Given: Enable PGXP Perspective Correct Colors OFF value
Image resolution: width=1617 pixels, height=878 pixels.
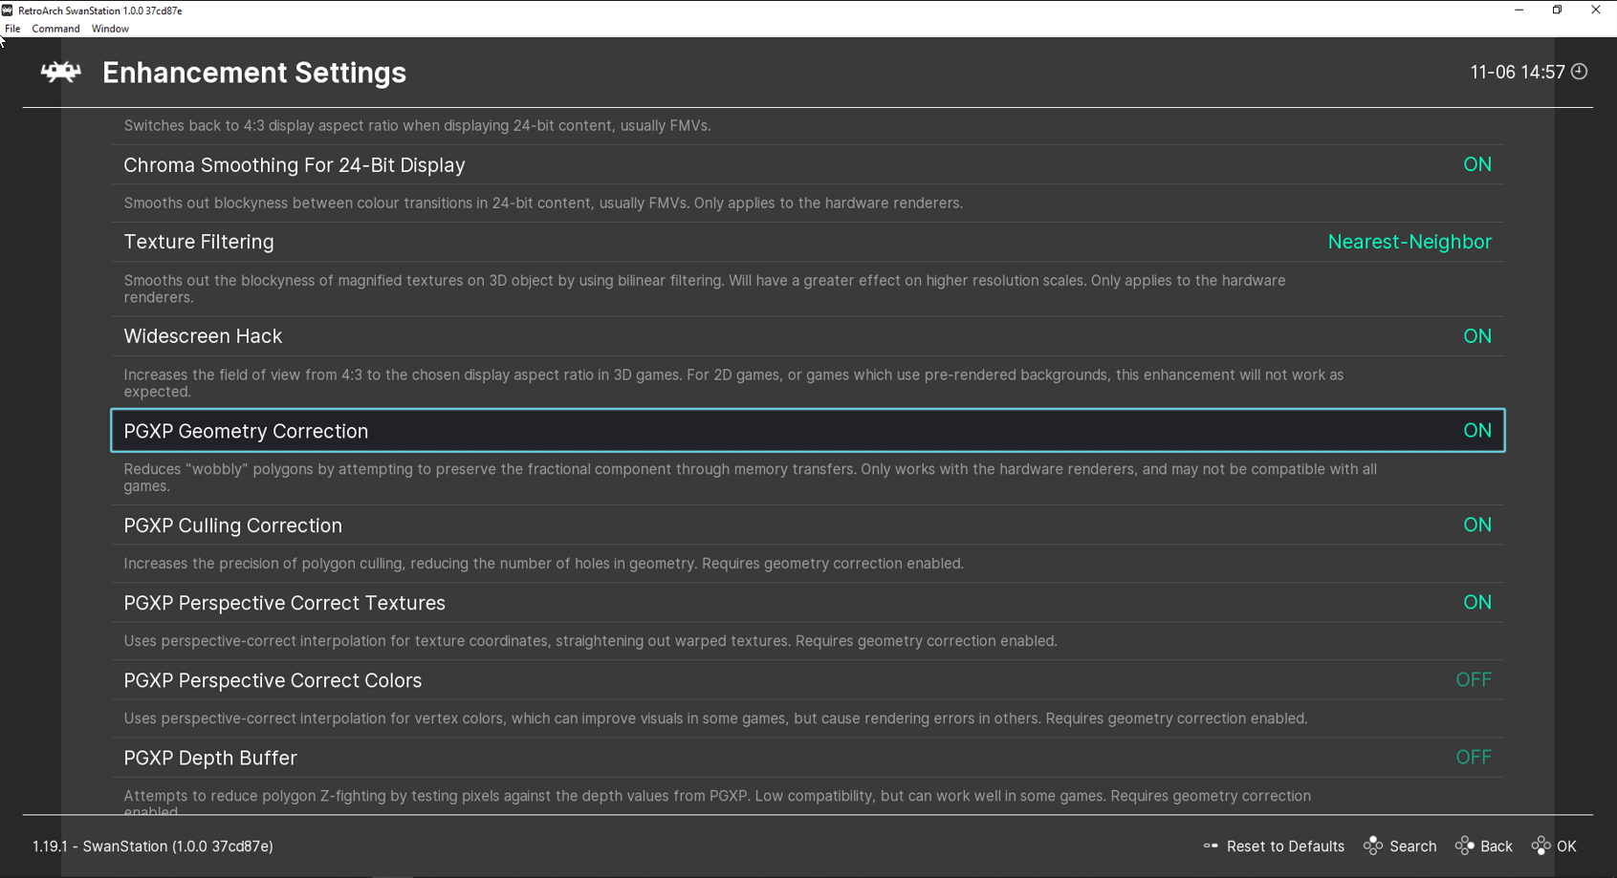Looking at the screenshot, I should (x=1474, y=680).
